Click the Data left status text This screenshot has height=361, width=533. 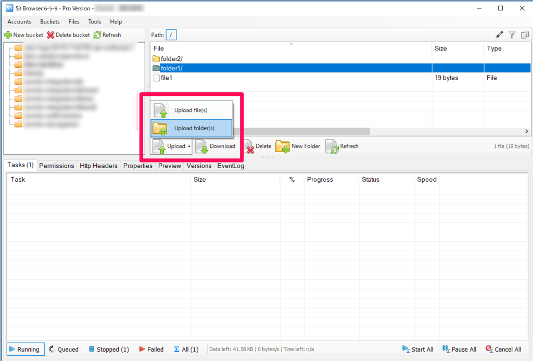[261, 349]
